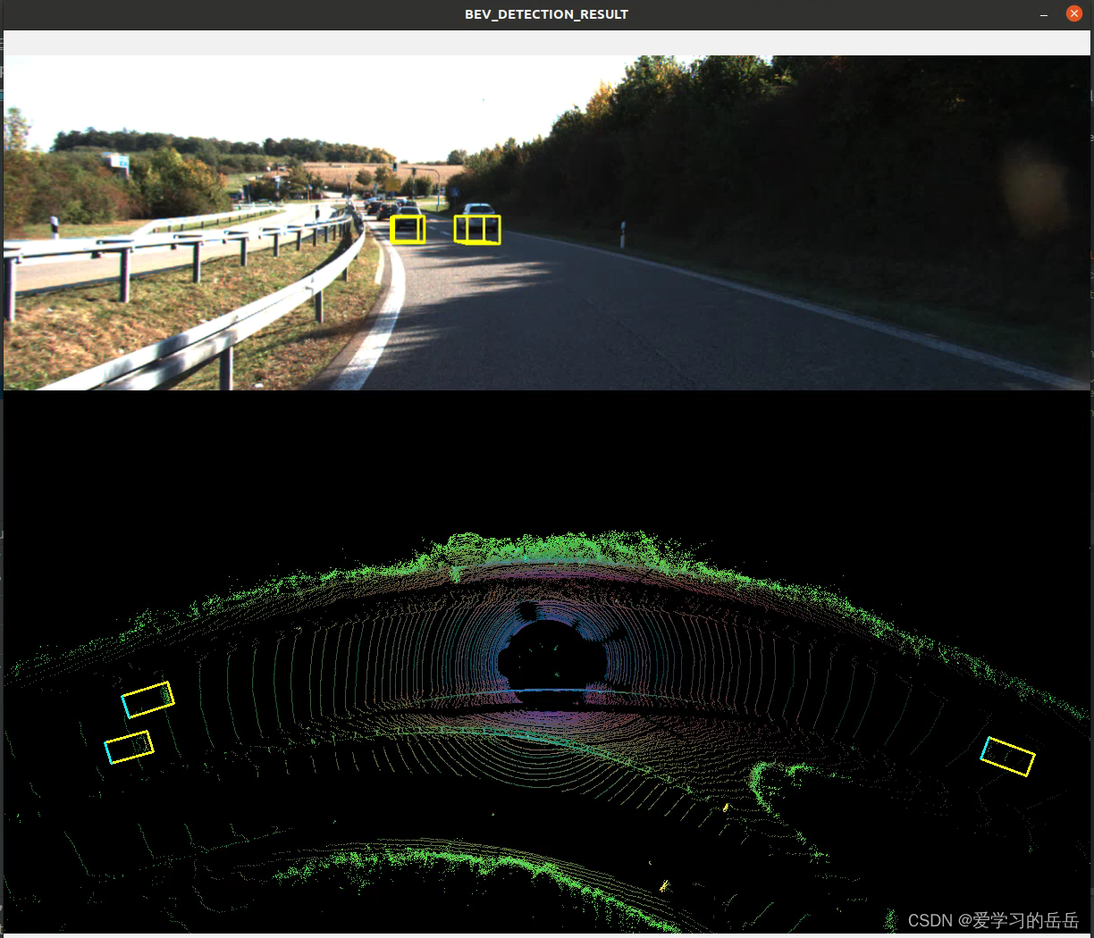The height and width of the screenshot is (938, 1094).
Task: Select lower-left detection box in point cloud
Action: pos(129,747)
